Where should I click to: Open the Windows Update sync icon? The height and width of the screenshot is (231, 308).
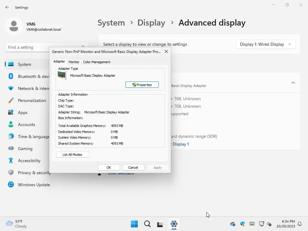point(11,184)
